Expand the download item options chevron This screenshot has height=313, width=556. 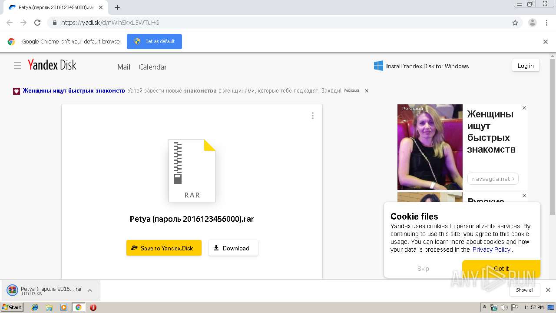(90, 290)
